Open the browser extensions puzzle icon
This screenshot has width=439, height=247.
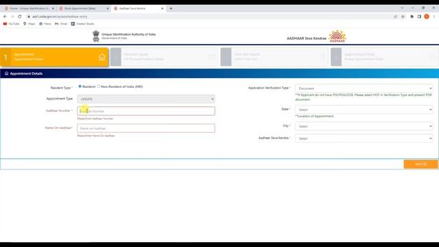tap(412, 16)
